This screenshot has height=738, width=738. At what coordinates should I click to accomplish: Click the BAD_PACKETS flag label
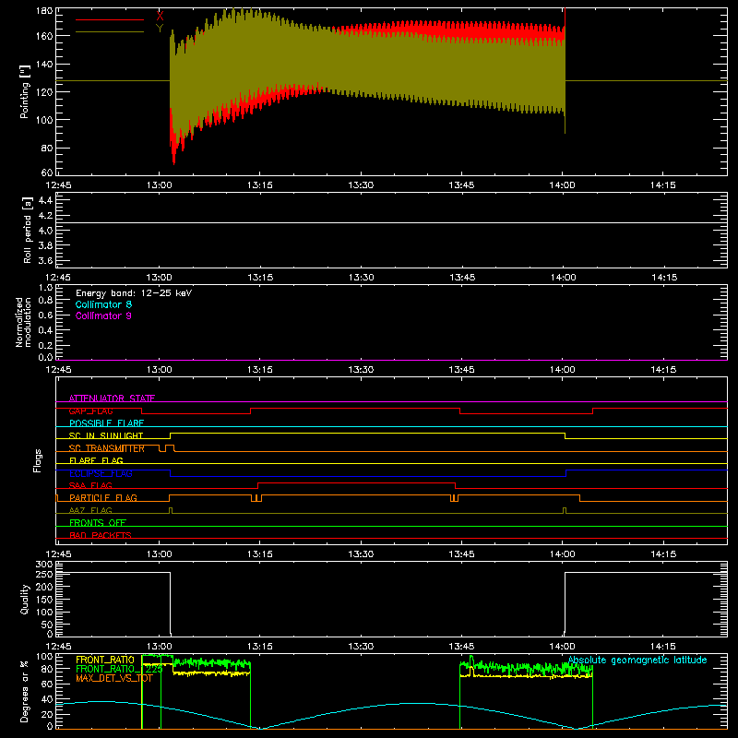tap(101, 535)
